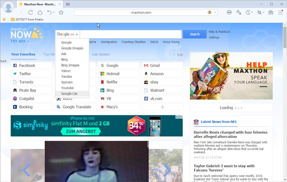Click the address bar i.maxthon.com
This screenshot has height=182, width=287.
point(141,13)
